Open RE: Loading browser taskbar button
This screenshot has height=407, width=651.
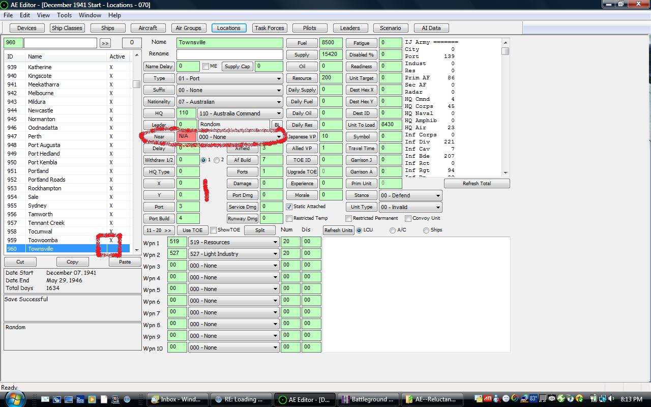(x=242, y=399)
